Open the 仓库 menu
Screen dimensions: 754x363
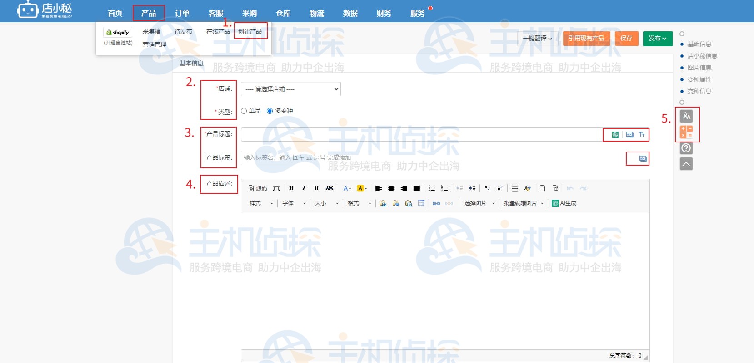pos(283,13)
